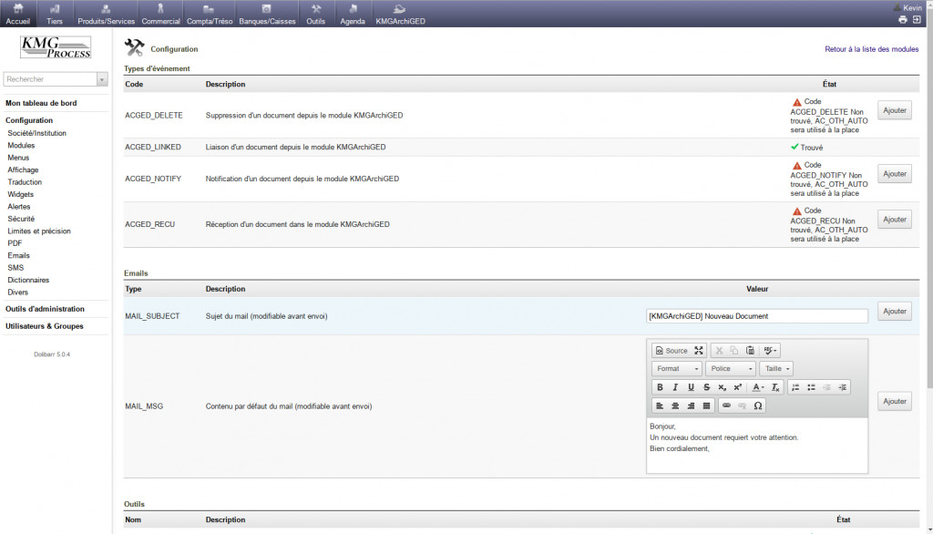Maximize the rich text editor
The image size is (933, 534).
point(699,351)
